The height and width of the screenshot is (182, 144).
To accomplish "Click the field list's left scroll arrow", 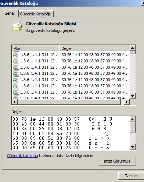I will [15, 102].
